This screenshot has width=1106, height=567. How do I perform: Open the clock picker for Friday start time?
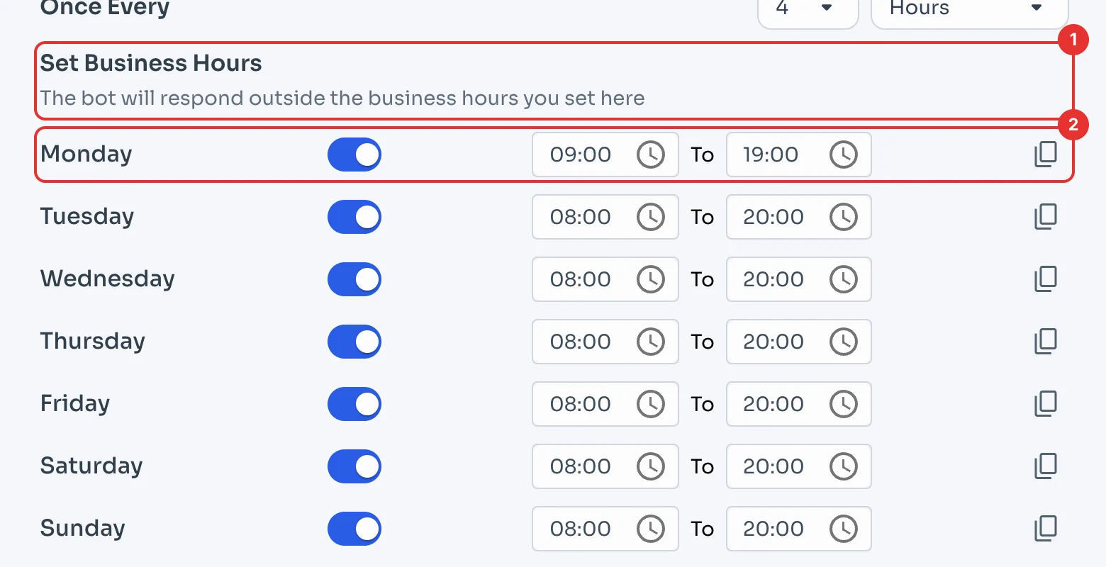click(650, 404)
